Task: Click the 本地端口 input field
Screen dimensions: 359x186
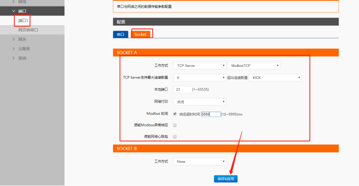Action: point(182,89)
